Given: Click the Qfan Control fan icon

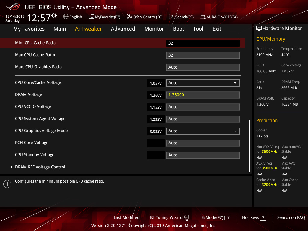Looking at the screenshot, I should click(129, 17).
